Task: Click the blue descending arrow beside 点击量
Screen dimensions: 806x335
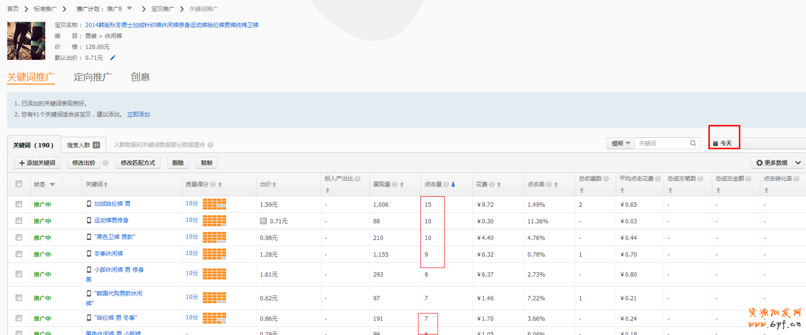Action: [x=453, y=185]
